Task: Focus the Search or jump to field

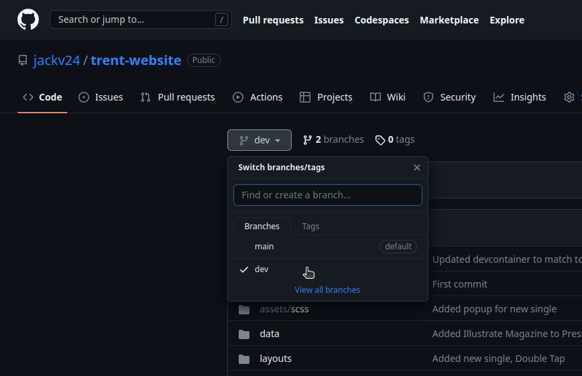Action: [141, 19]
